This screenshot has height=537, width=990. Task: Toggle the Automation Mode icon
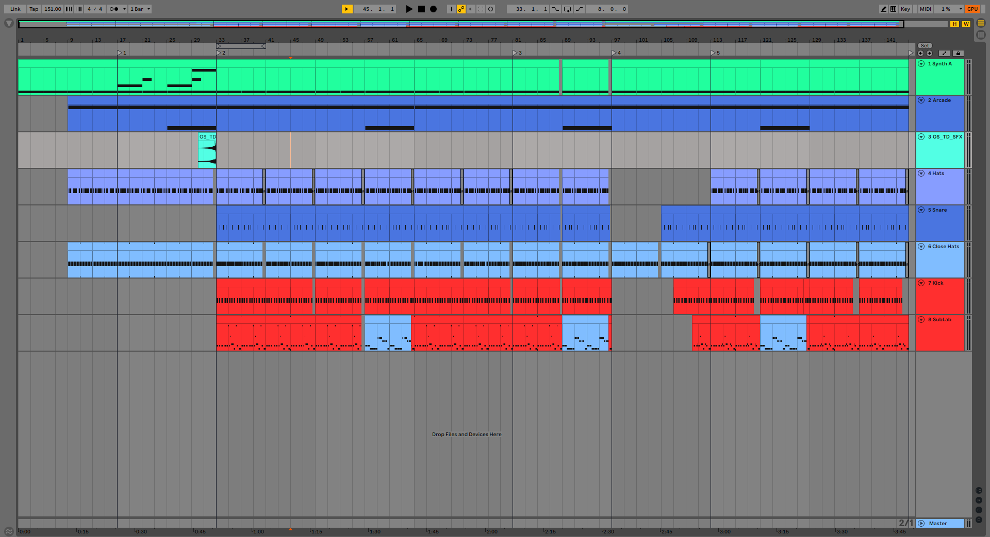tap(944, 53)
